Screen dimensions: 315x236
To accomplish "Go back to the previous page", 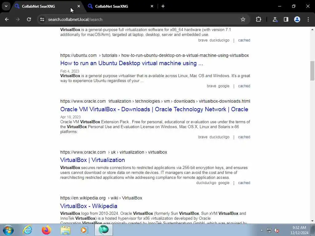I will tap(7, 19).
